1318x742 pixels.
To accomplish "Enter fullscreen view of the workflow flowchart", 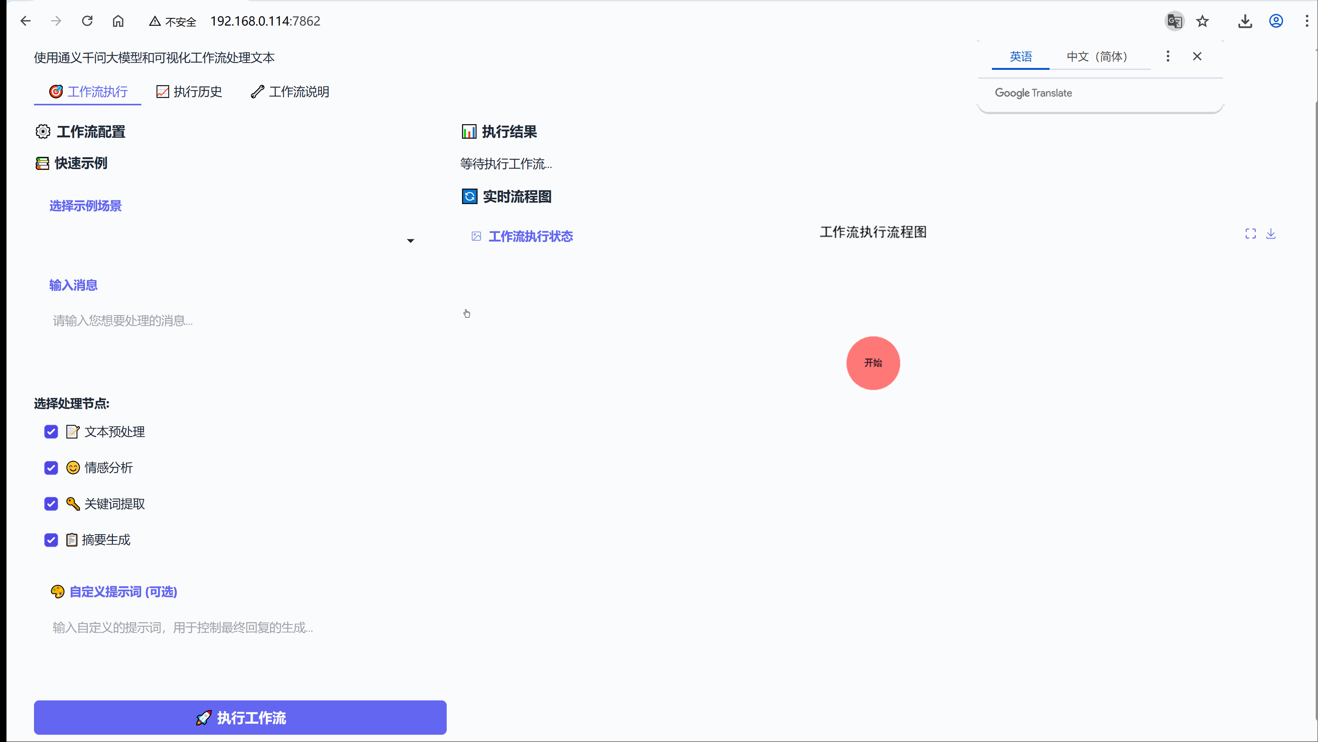I will 1250,233.
